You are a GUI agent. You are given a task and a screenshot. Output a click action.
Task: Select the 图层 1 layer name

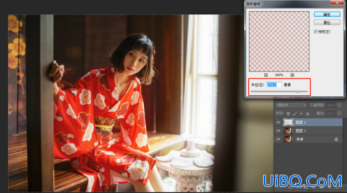300,131
